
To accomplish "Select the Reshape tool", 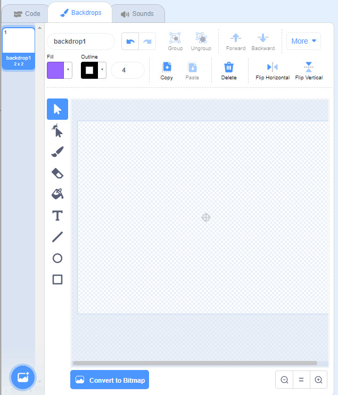I will [x=57, y=130].
